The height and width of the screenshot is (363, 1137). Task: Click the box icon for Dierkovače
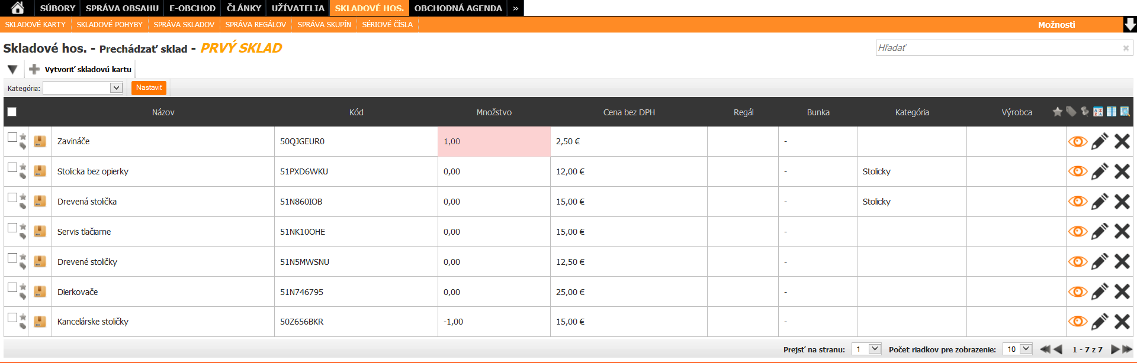[x=40, y=291]
